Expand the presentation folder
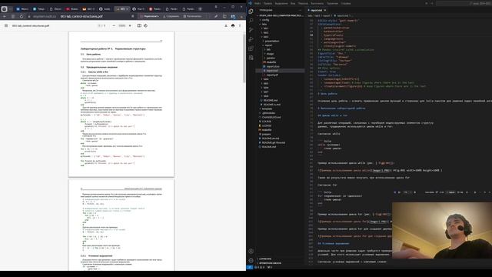This screenshot has width=492, height=277. coord(271,41)
